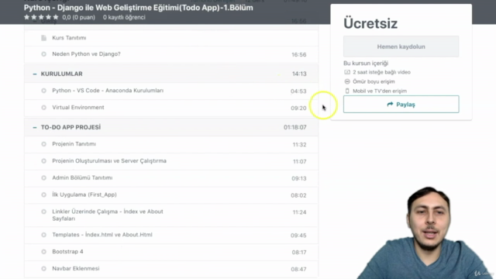
Task: Collapse the TO-DO APP PROJESİ section
Action: coord(34,127)
